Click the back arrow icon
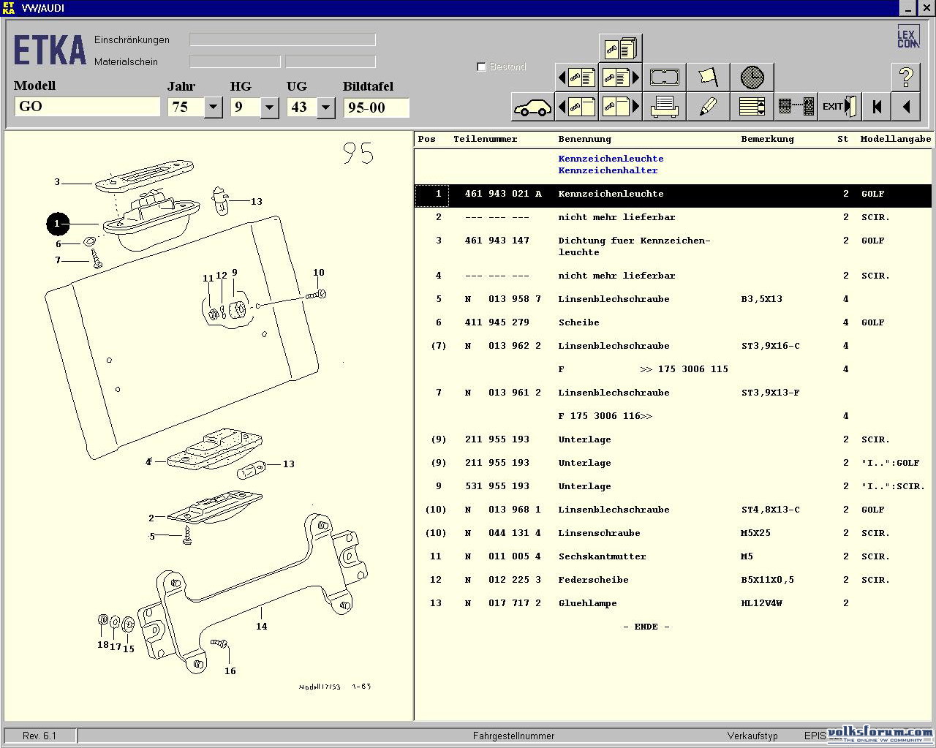The width and height of the screenshot is (936, 748). (x=906, y=107)
